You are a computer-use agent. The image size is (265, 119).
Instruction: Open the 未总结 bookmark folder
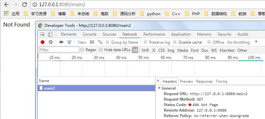(80, 14)
